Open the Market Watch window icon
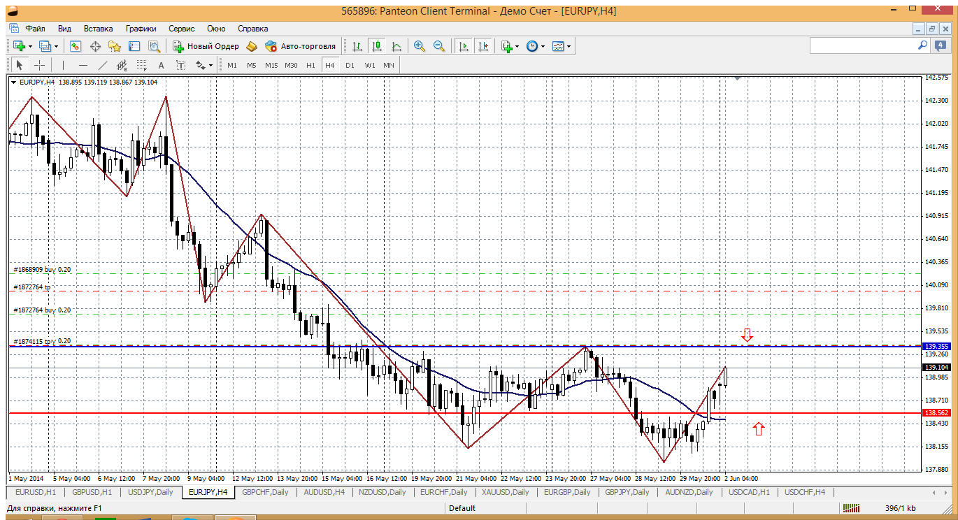This screenshot has width=958, height=520. 76,46
